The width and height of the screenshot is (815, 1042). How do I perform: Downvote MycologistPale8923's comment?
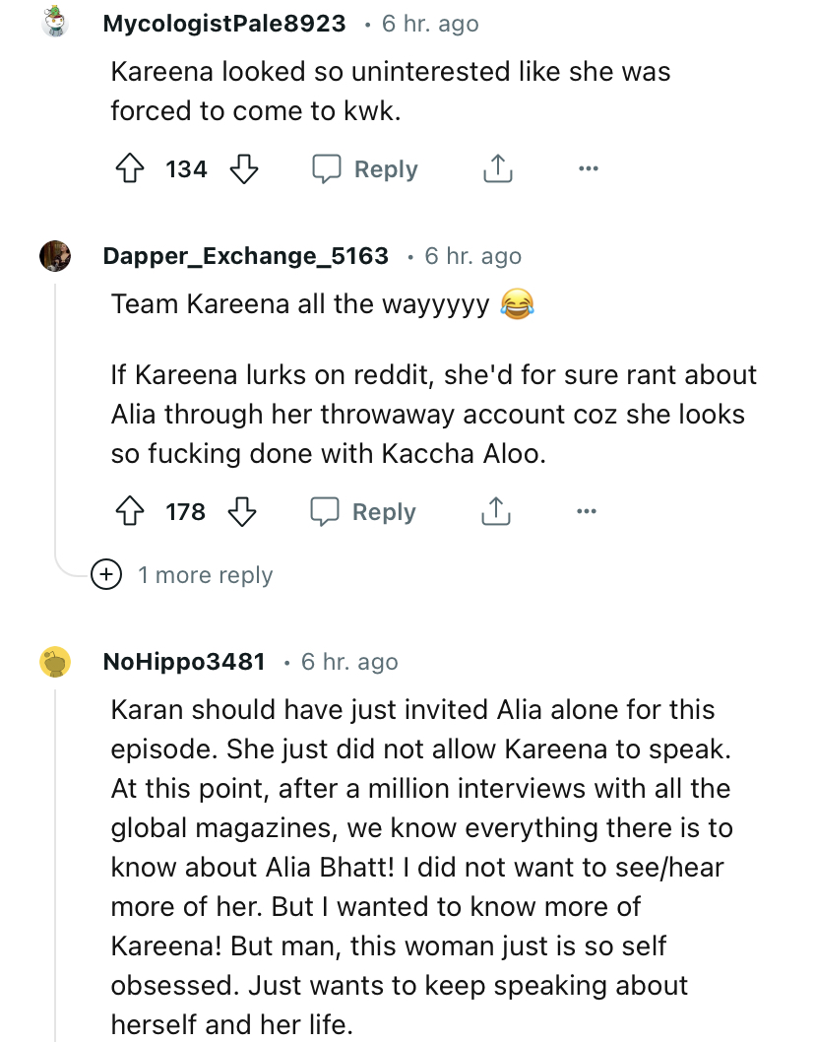pyautogui.click(x=242, y=169)
